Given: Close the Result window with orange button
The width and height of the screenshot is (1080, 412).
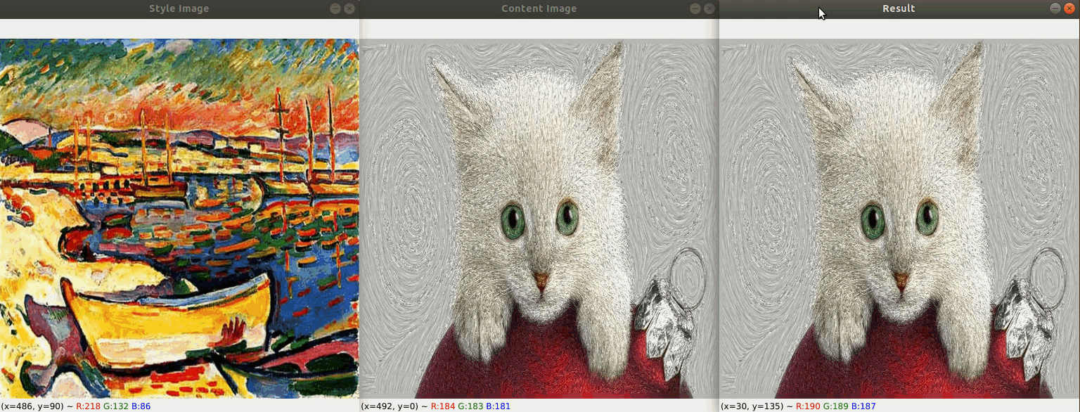Looking at the screenshot, I should [x=1069, y=8].
